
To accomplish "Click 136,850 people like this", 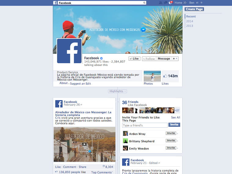I will (x=72, y=172).
